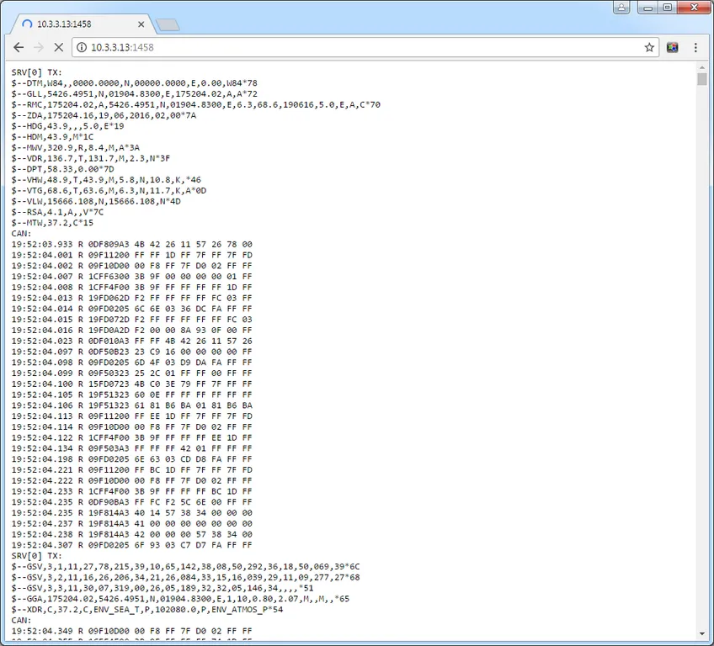Click the $--VTG,68.6 line

point(109,191)
